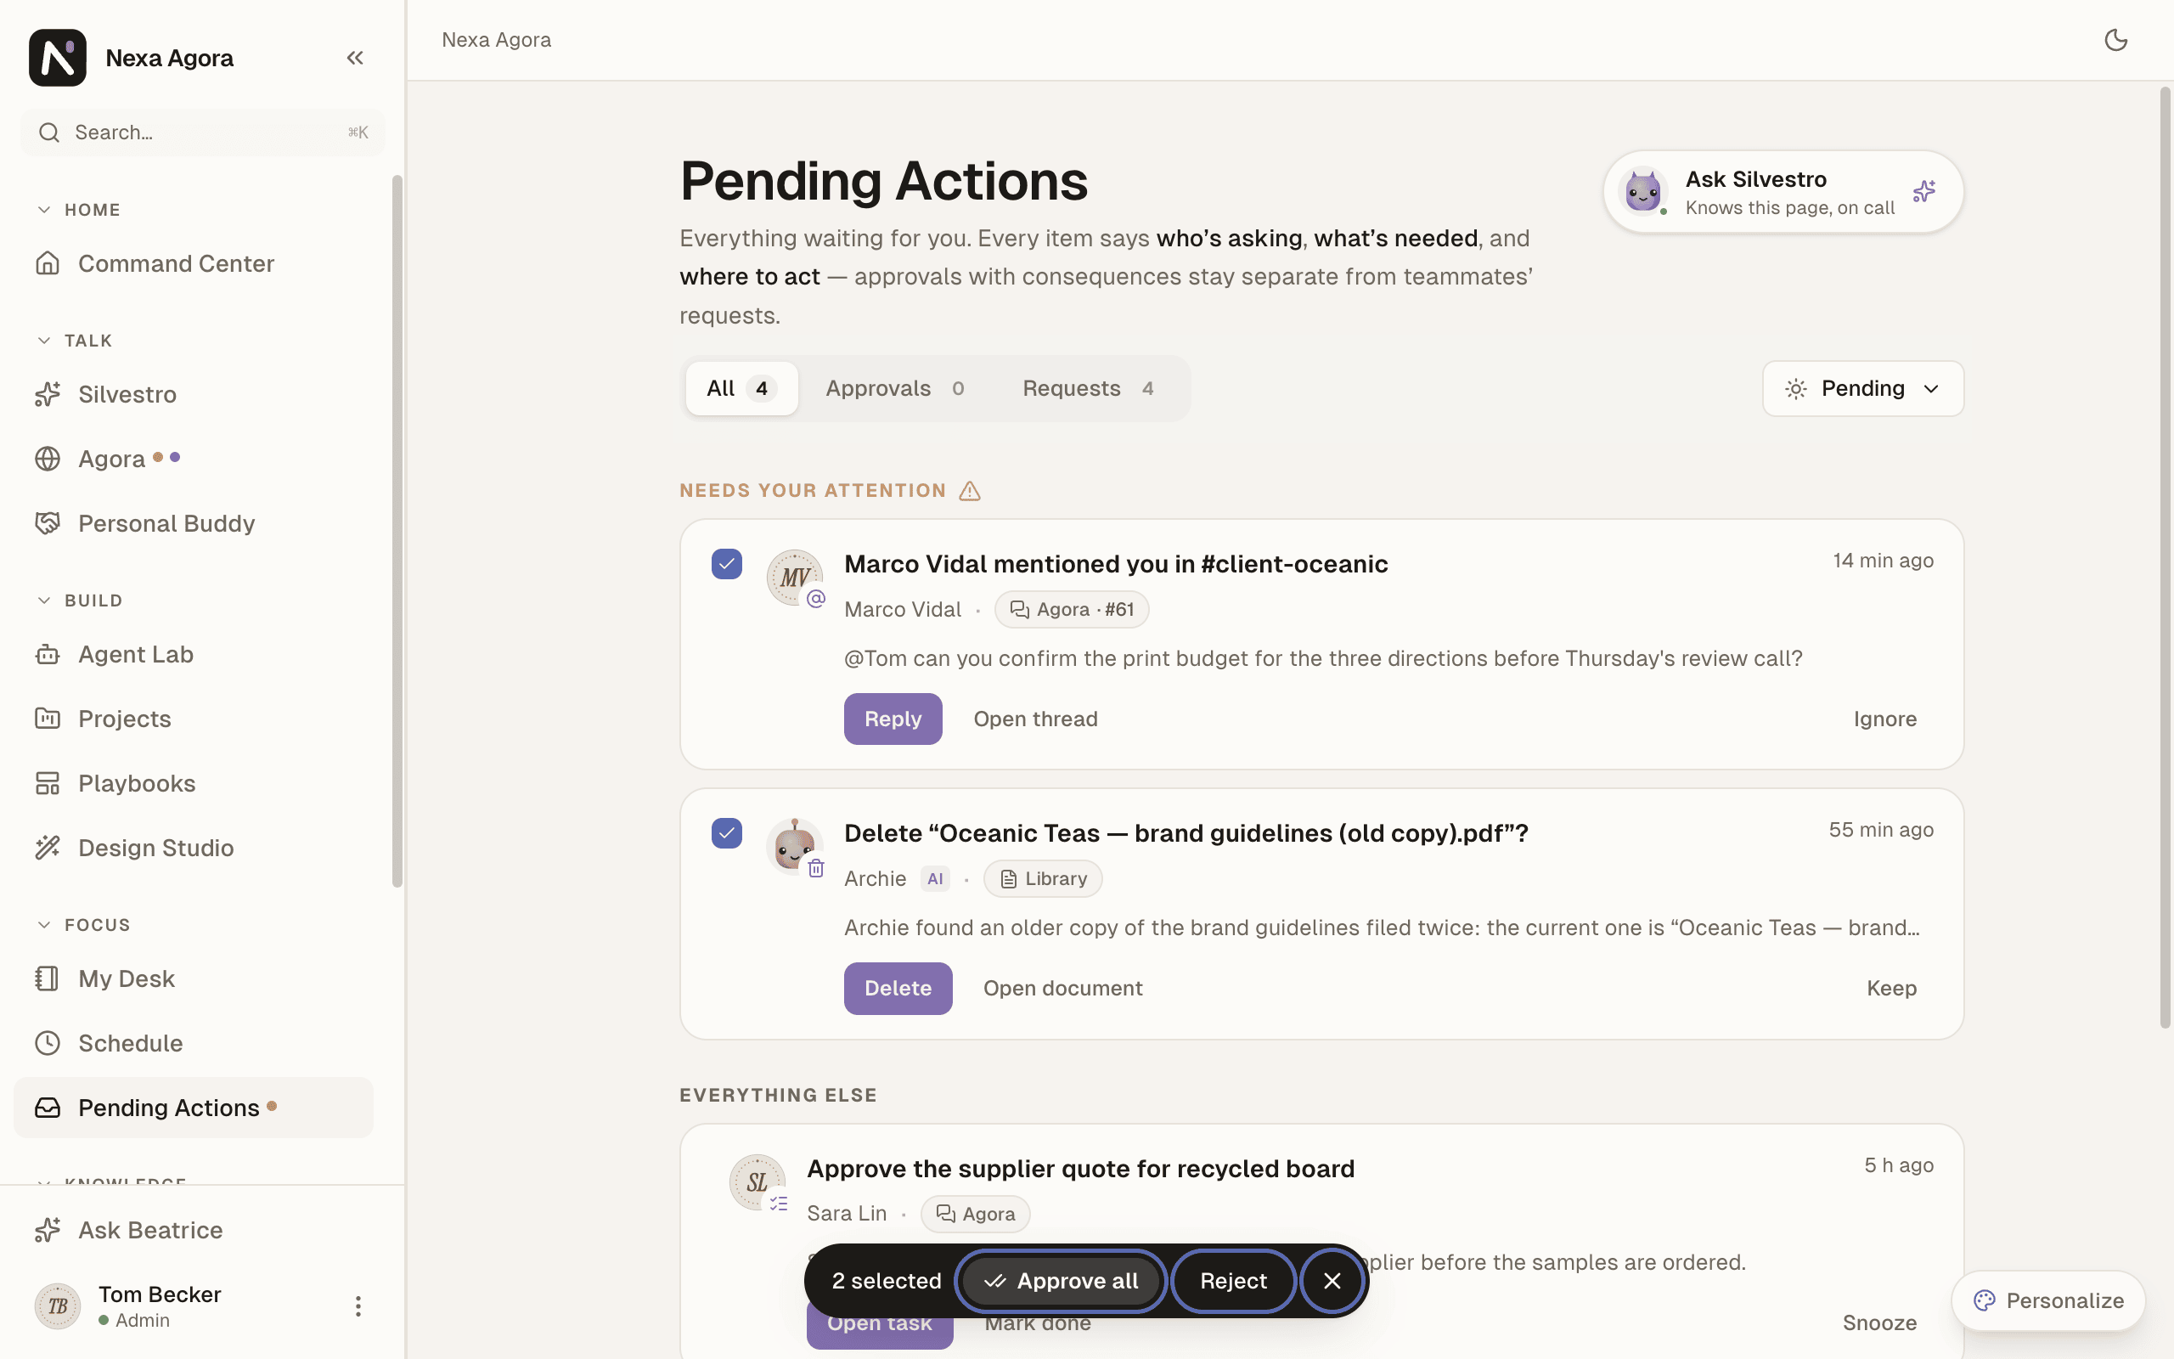Collapse the sidebar with the double-chevron icon

(355, 58)
